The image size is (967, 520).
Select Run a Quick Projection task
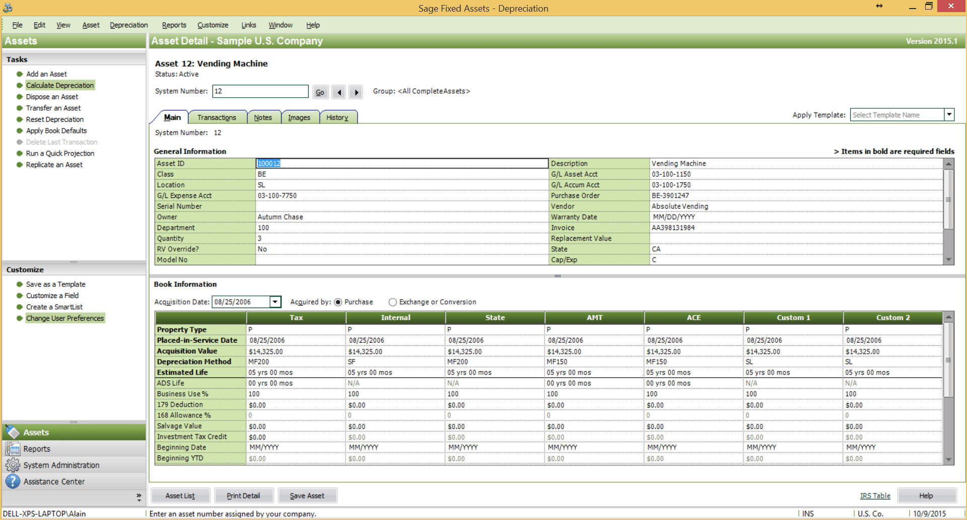(x=60, y=153)
